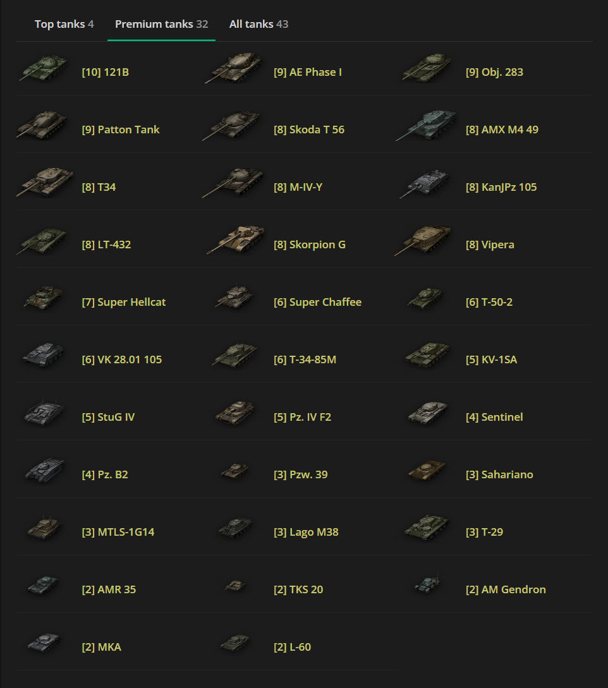Select the AE Phase I tank image

coord(234,68)
